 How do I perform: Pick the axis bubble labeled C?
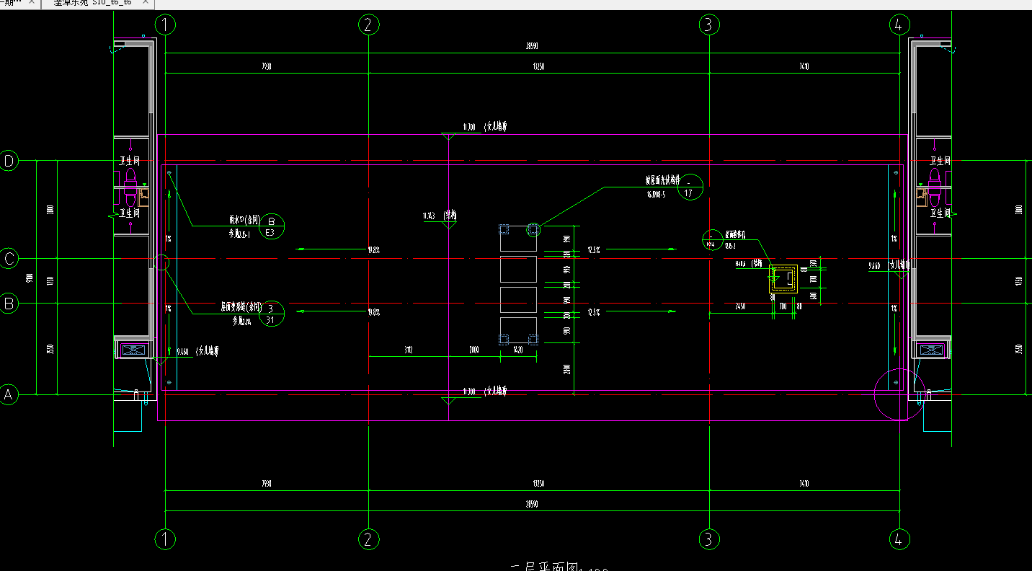9,259
